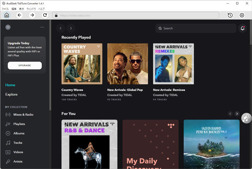Reload the page with the refresh icon

45,15
